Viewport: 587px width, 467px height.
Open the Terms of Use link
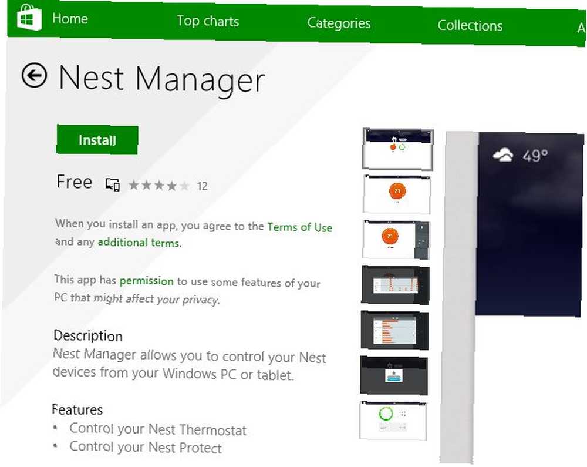coord(299,227)
